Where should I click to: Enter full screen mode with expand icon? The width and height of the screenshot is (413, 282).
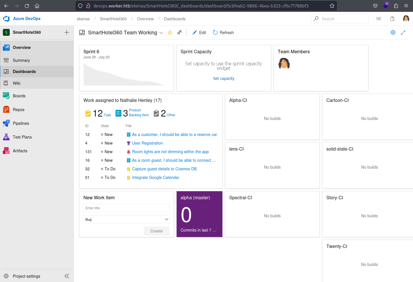pyautogui.click(x=403, y=33)
